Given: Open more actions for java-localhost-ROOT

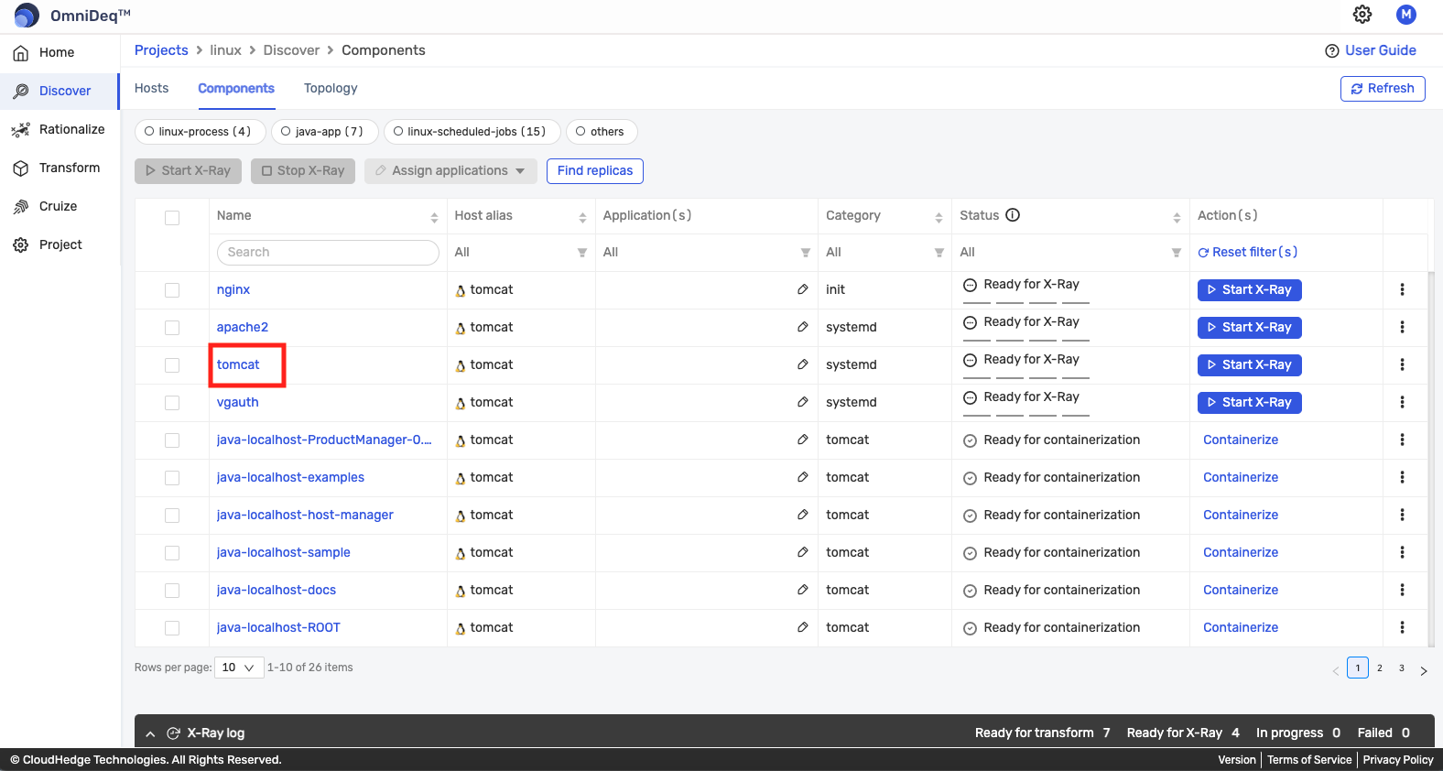Looking at the screenshot, I should tap(1402, 627).
